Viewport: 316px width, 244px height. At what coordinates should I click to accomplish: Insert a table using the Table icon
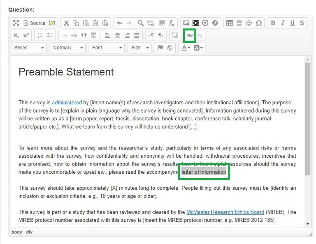(x=230, y=23)
